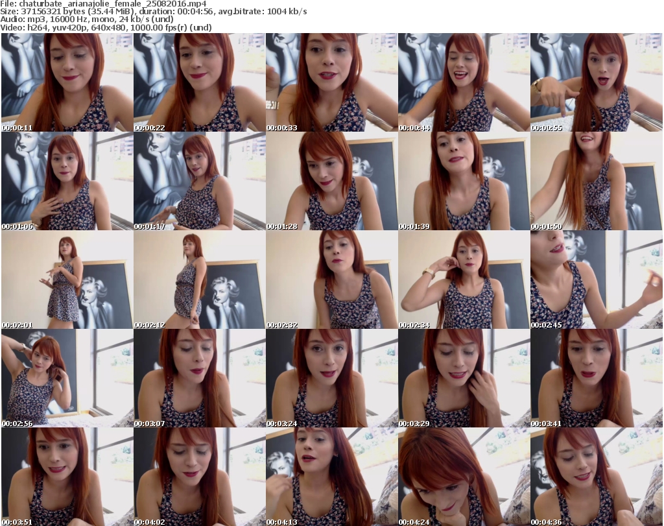The image size is (664, 526).
Task: Click the Audio mp3 info line
Action: coord(87,19)
